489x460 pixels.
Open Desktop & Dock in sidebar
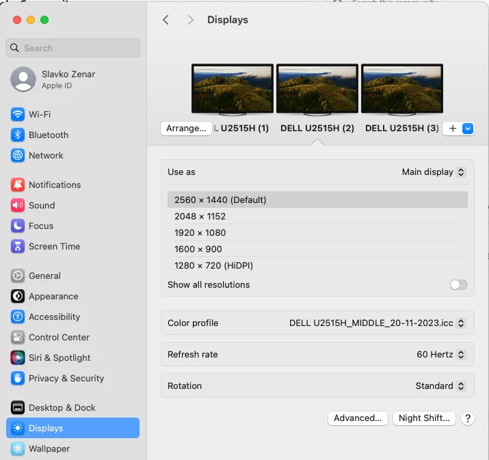click(72, 407)
